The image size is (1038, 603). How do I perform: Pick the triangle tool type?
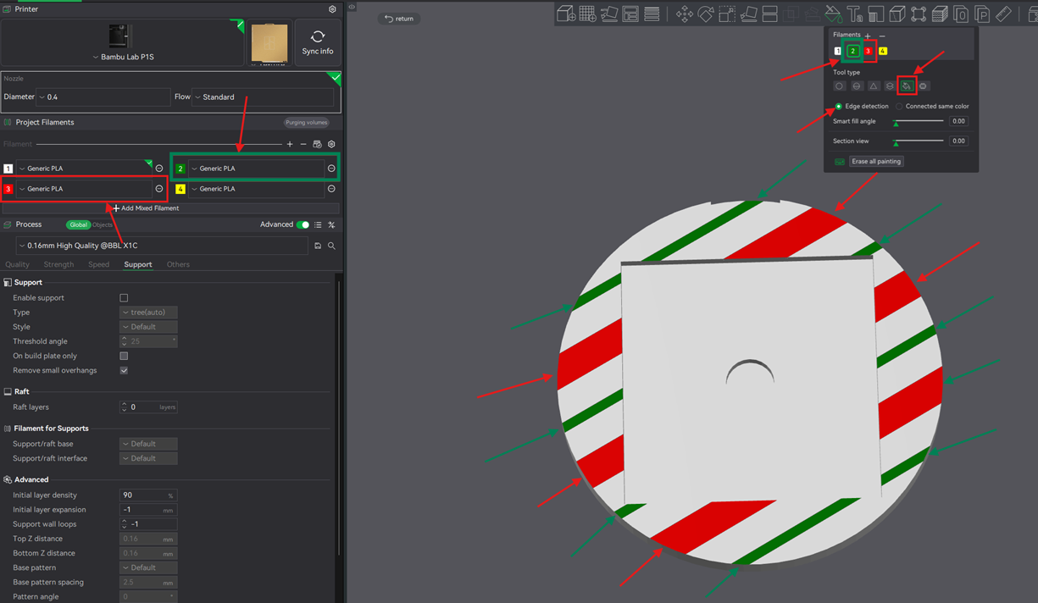pyautogui.click(x=874, y=86)
